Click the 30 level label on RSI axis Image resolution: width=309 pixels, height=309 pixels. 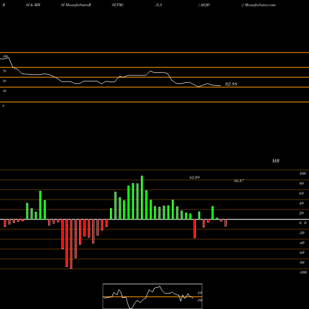4,91
